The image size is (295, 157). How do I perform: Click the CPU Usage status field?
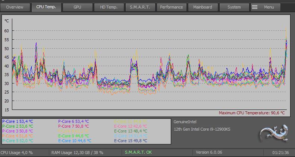point(17,153)
